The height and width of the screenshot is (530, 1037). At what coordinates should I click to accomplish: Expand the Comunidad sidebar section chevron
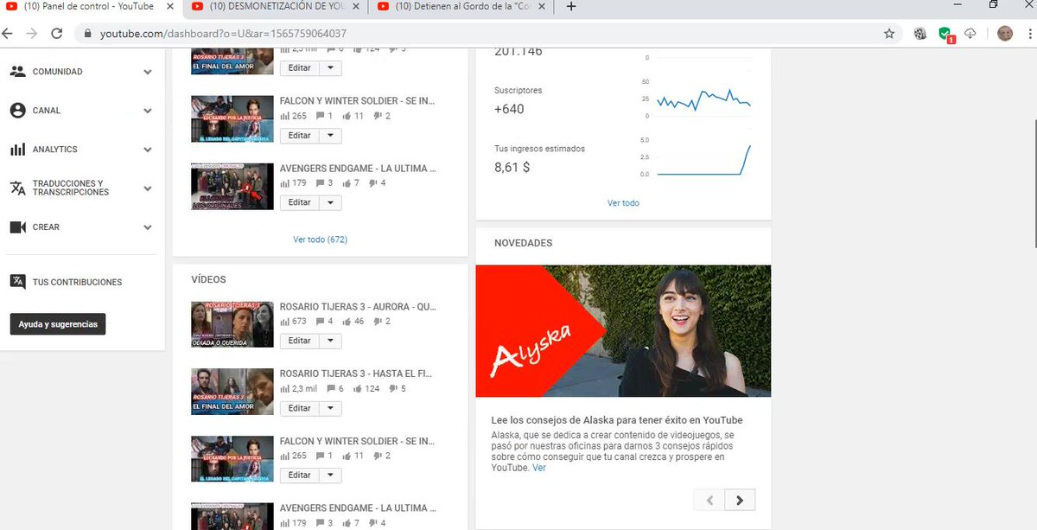click(148, 72)
